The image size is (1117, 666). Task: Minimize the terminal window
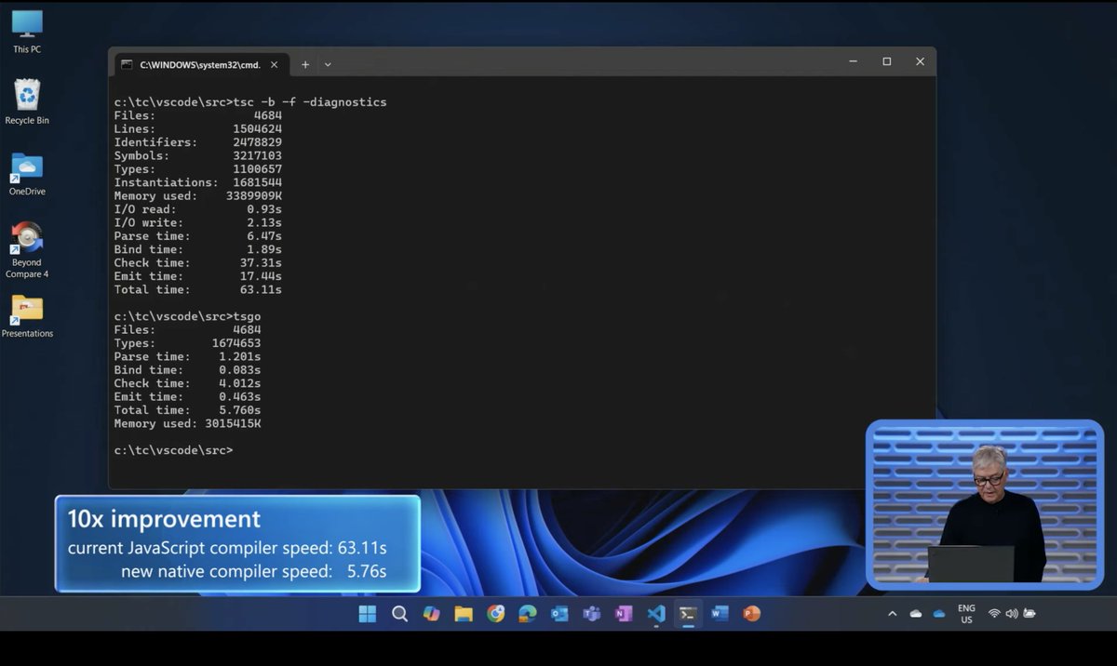[854, 61]
